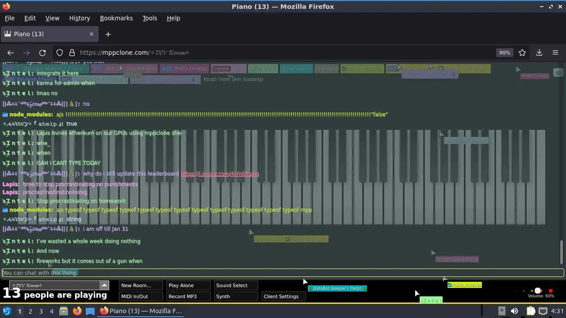Screen dimensions: 566x318
Task: Open the File menu
Action: click(x=9, y=18)
